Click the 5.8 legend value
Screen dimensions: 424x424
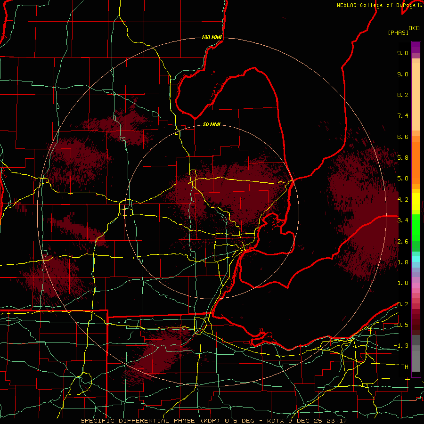[x=403, y=158]
